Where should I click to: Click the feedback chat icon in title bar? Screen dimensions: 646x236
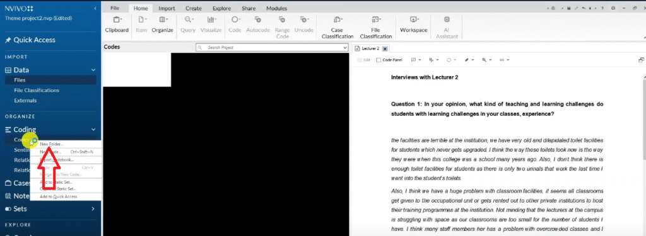point(613,8)
